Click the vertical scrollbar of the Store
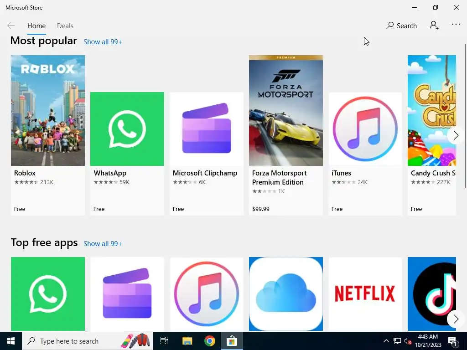Viewport: 467px width, 350px height. point(466,116)
